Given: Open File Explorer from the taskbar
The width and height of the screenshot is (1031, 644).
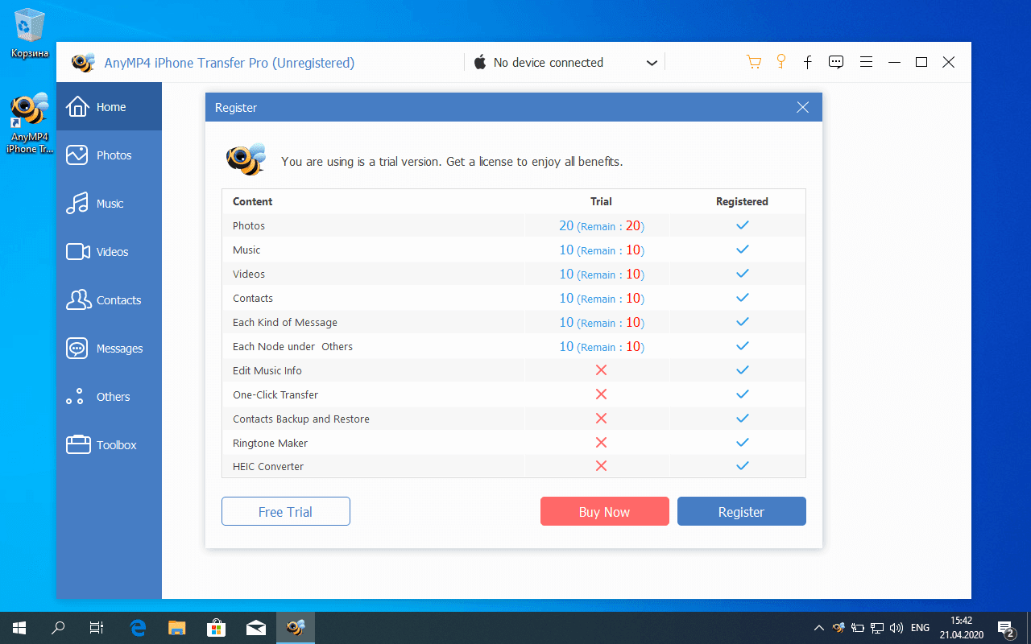Looking at the screenshot, I should tap(177, 628).
